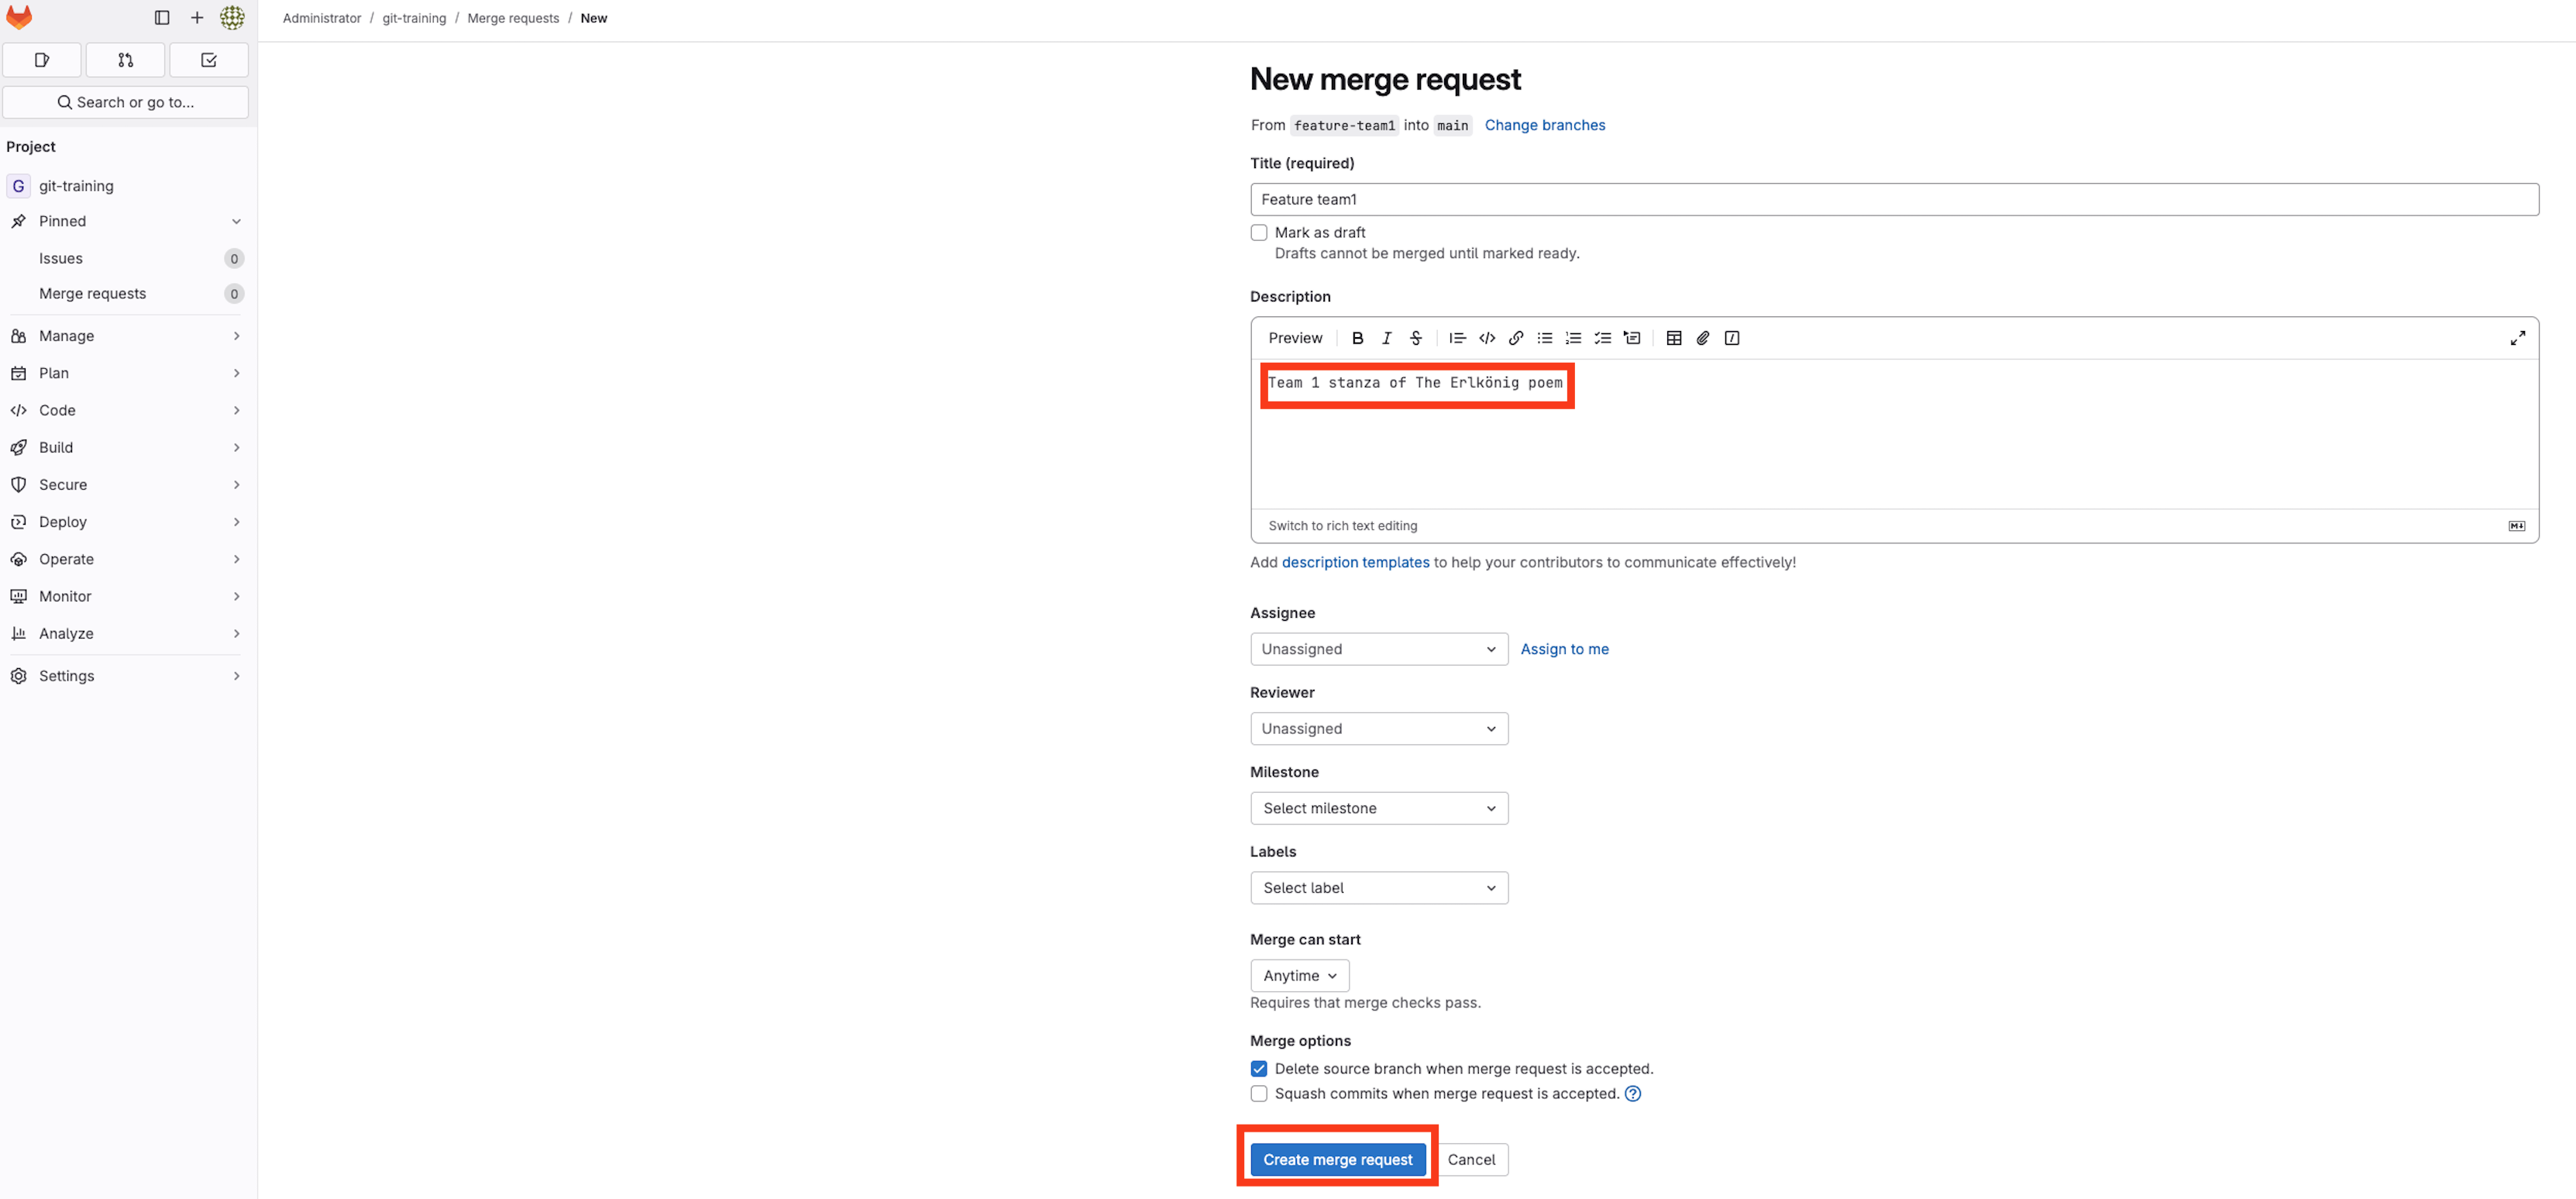
Task: Toggle the sidebar collapse icon at top
Action: [x=162, y=18]
